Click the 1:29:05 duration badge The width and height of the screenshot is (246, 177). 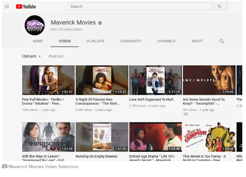pyautogui.click(x=228, y=92)
